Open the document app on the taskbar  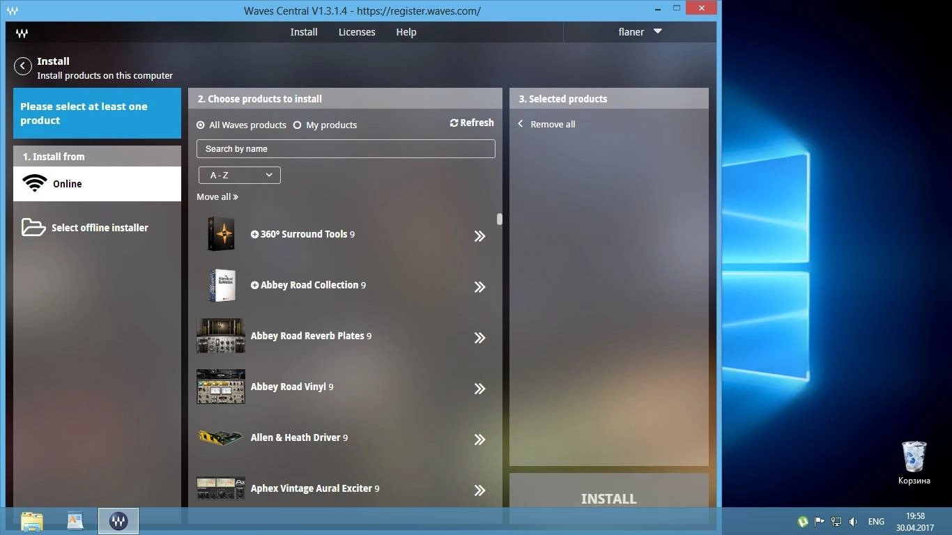[75, 521]
